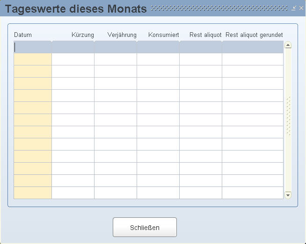Select the Rest aliquot column header
Viewport: 306px width, 244px height.
point(205,35)
